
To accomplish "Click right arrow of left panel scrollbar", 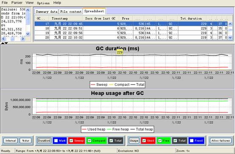I will [x=22, y=39].
